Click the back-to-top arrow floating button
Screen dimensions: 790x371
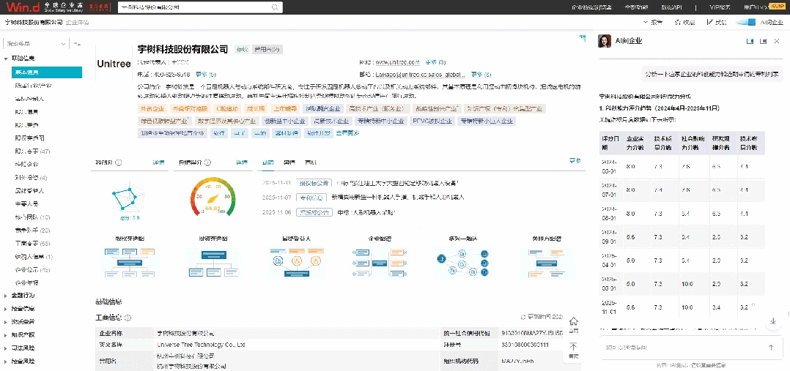[573, 346]
